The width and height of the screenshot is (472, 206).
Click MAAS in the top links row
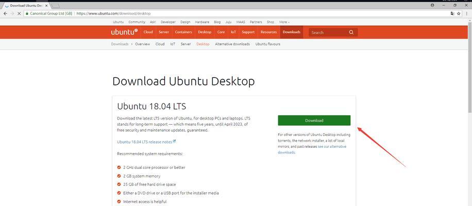pyautogui.click(x=241, y=22)
